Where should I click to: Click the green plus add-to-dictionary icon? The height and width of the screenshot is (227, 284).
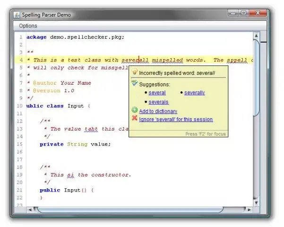(135, 110)
